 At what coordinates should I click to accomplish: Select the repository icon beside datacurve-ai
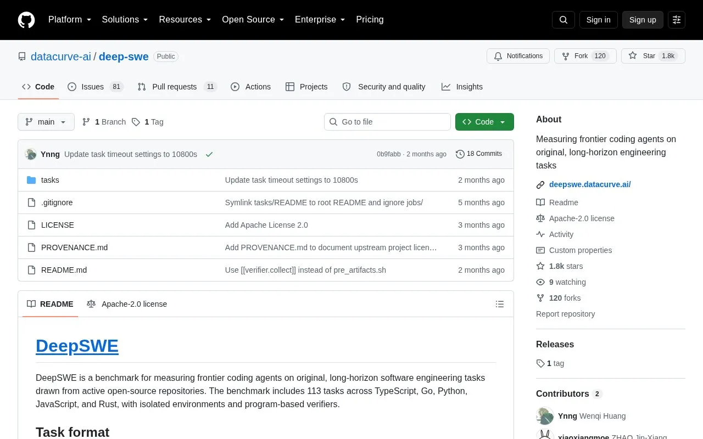[22, 57]
